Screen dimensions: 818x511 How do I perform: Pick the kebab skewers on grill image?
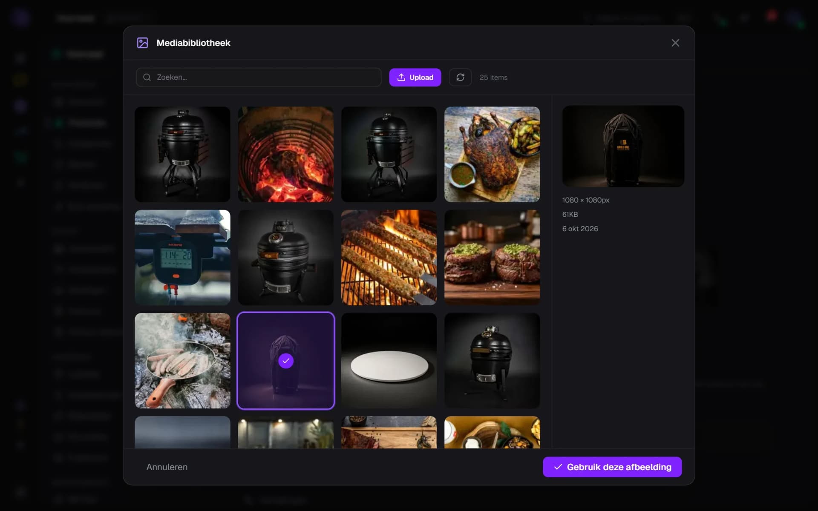(x=389, y=257)
